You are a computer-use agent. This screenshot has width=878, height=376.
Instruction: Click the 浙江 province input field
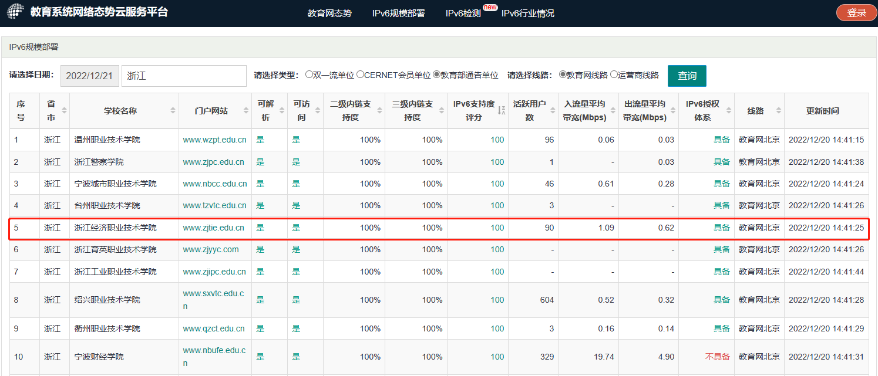tap(184, 75)
